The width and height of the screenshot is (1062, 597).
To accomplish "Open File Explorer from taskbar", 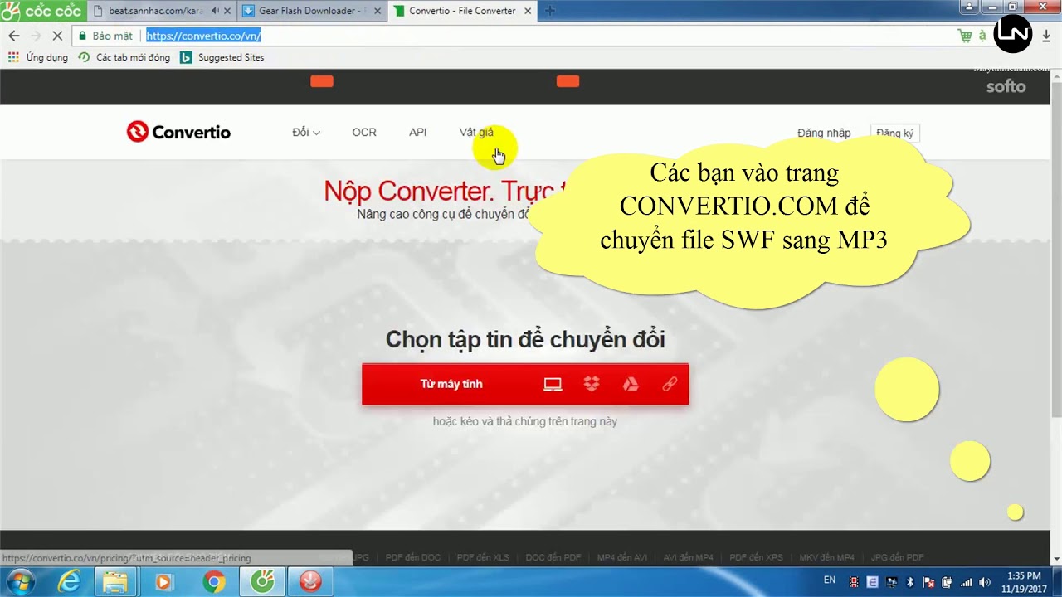I will tap(115, 582).
